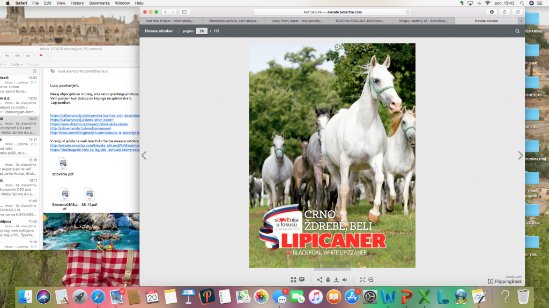
Task: Zoom out using the magnifier minus icon
Action: coord(371,280)
